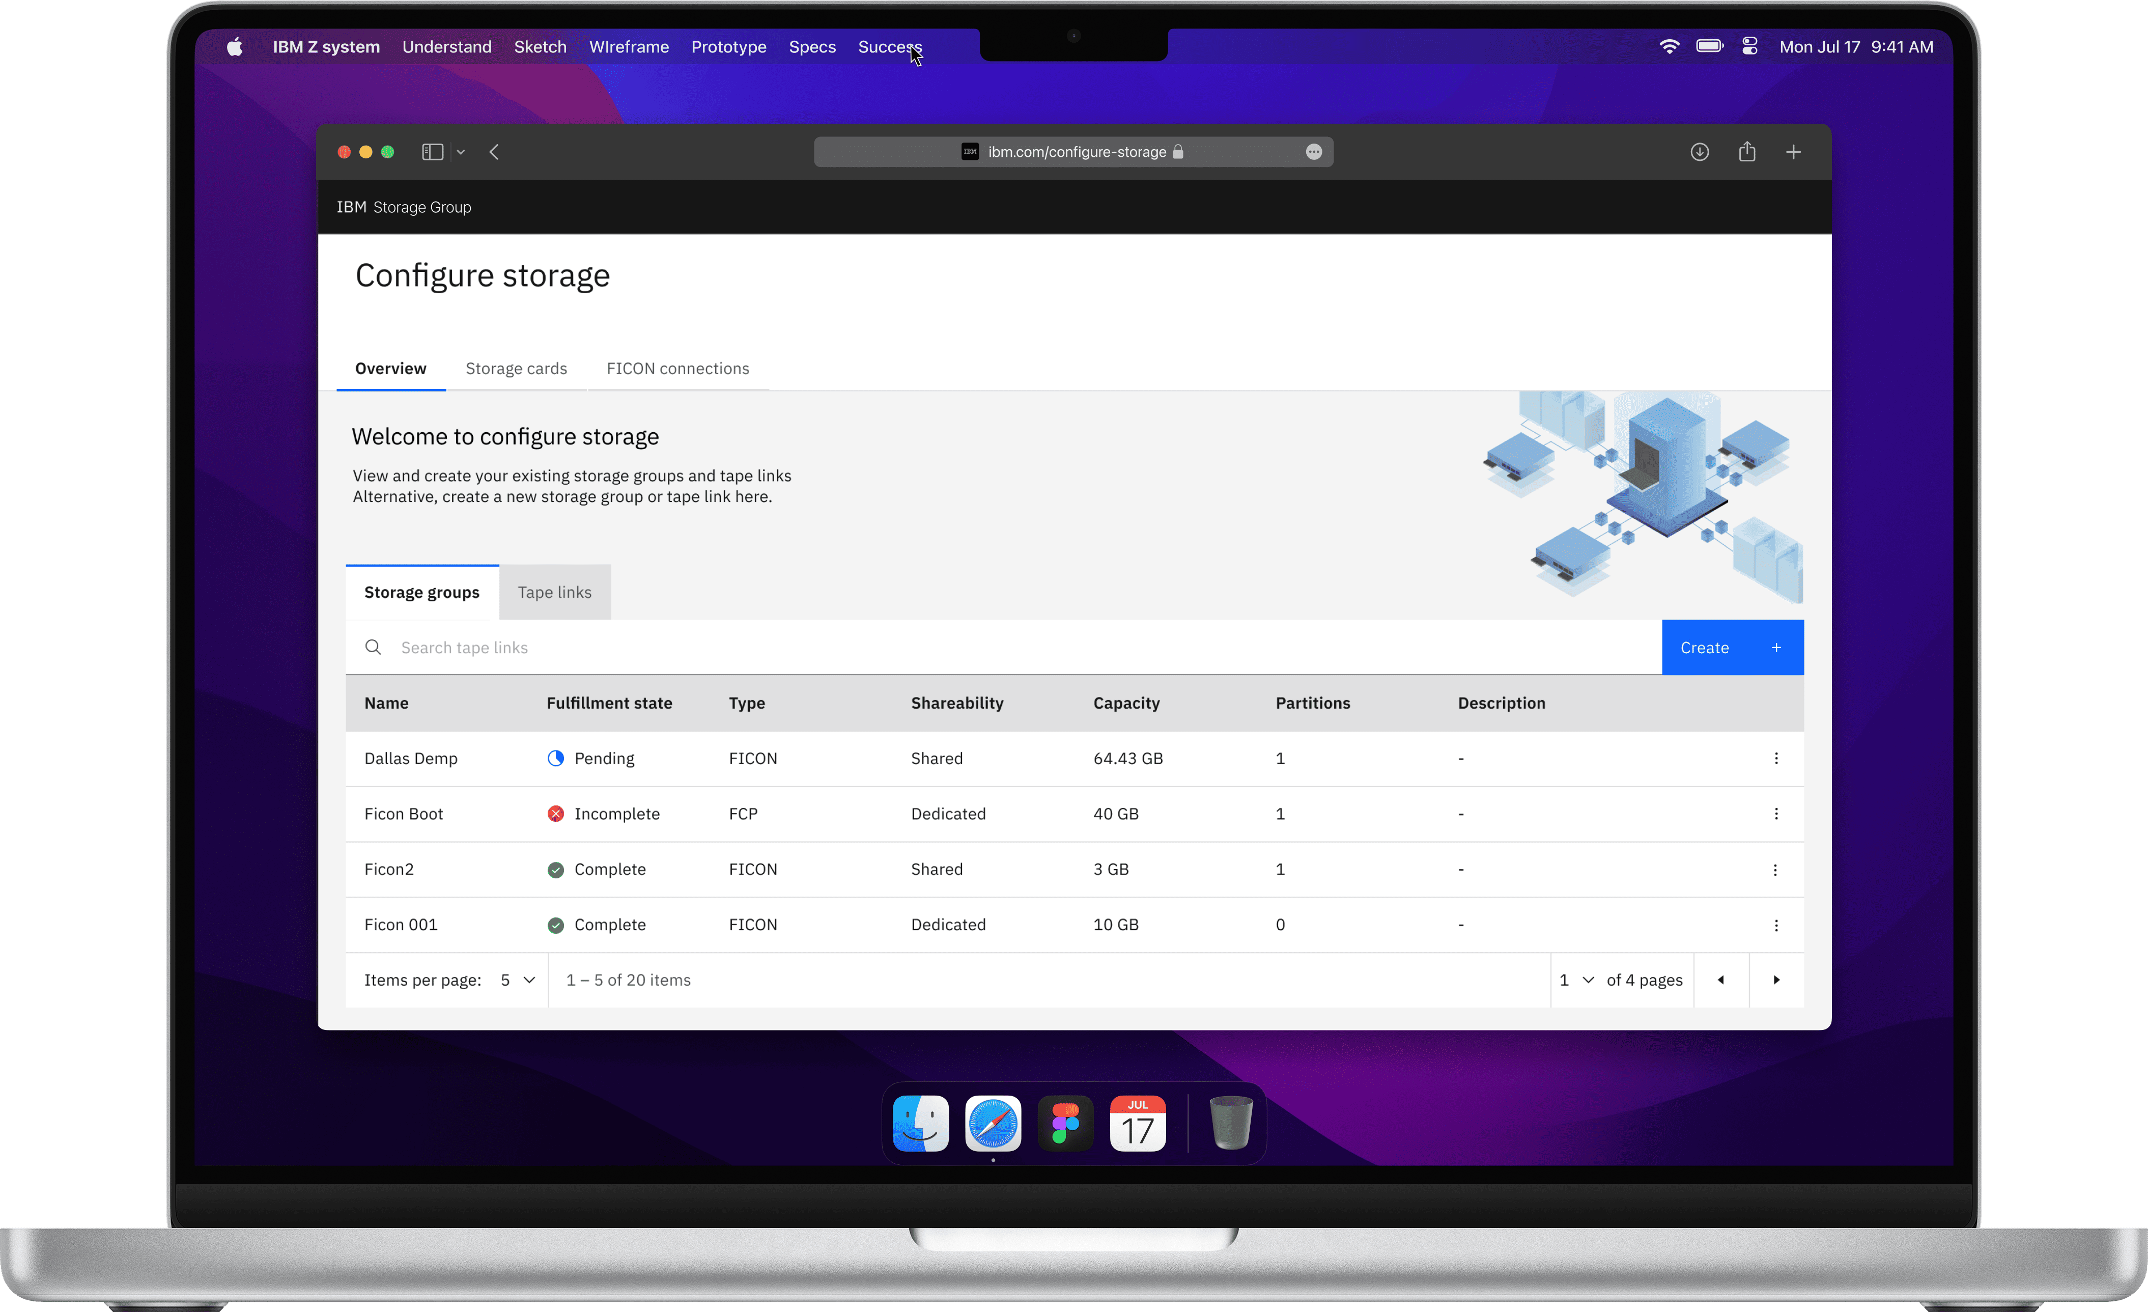Open the Prototype menu
This screenshot has width=2148, height=1312.
point(729,46)
